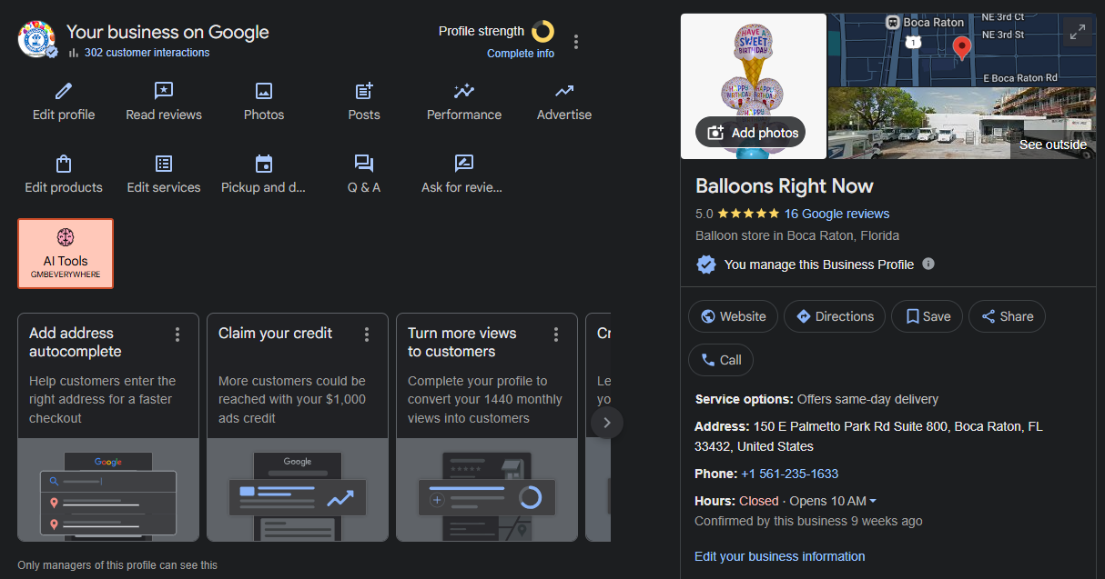
Task: Click the AI Tools GMBEverywhere tile
Action: [66, 254]
